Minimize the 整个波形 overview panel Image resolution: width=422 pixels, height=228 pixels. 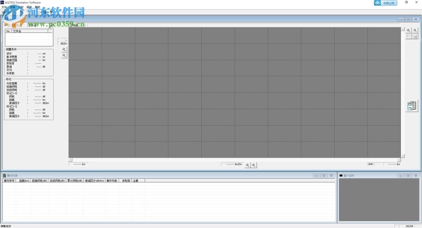(x=401, y=176)
